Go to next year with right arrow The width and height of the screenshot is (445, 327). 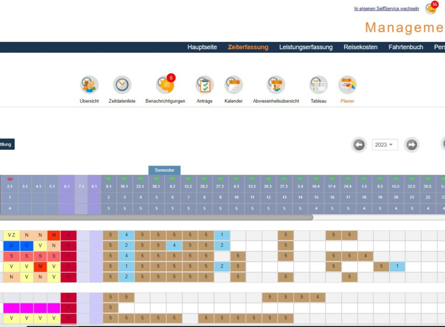pos(412,145)
